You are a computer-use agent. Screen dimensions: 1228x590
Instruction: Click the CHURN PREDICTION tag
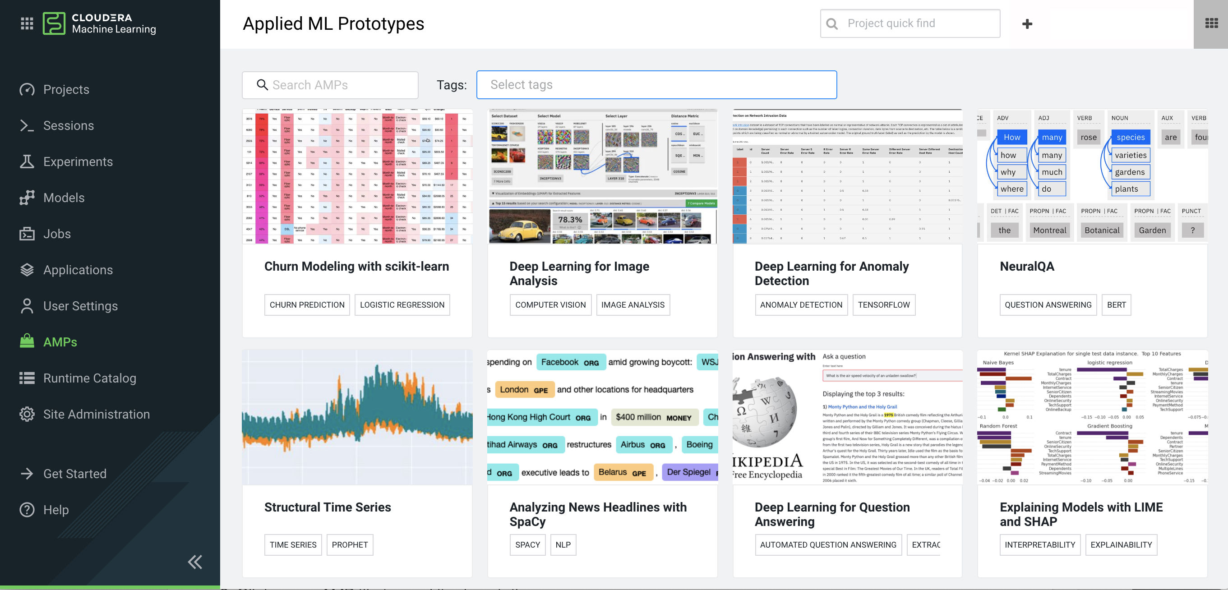pyautogui.click(x=307, y=304)
